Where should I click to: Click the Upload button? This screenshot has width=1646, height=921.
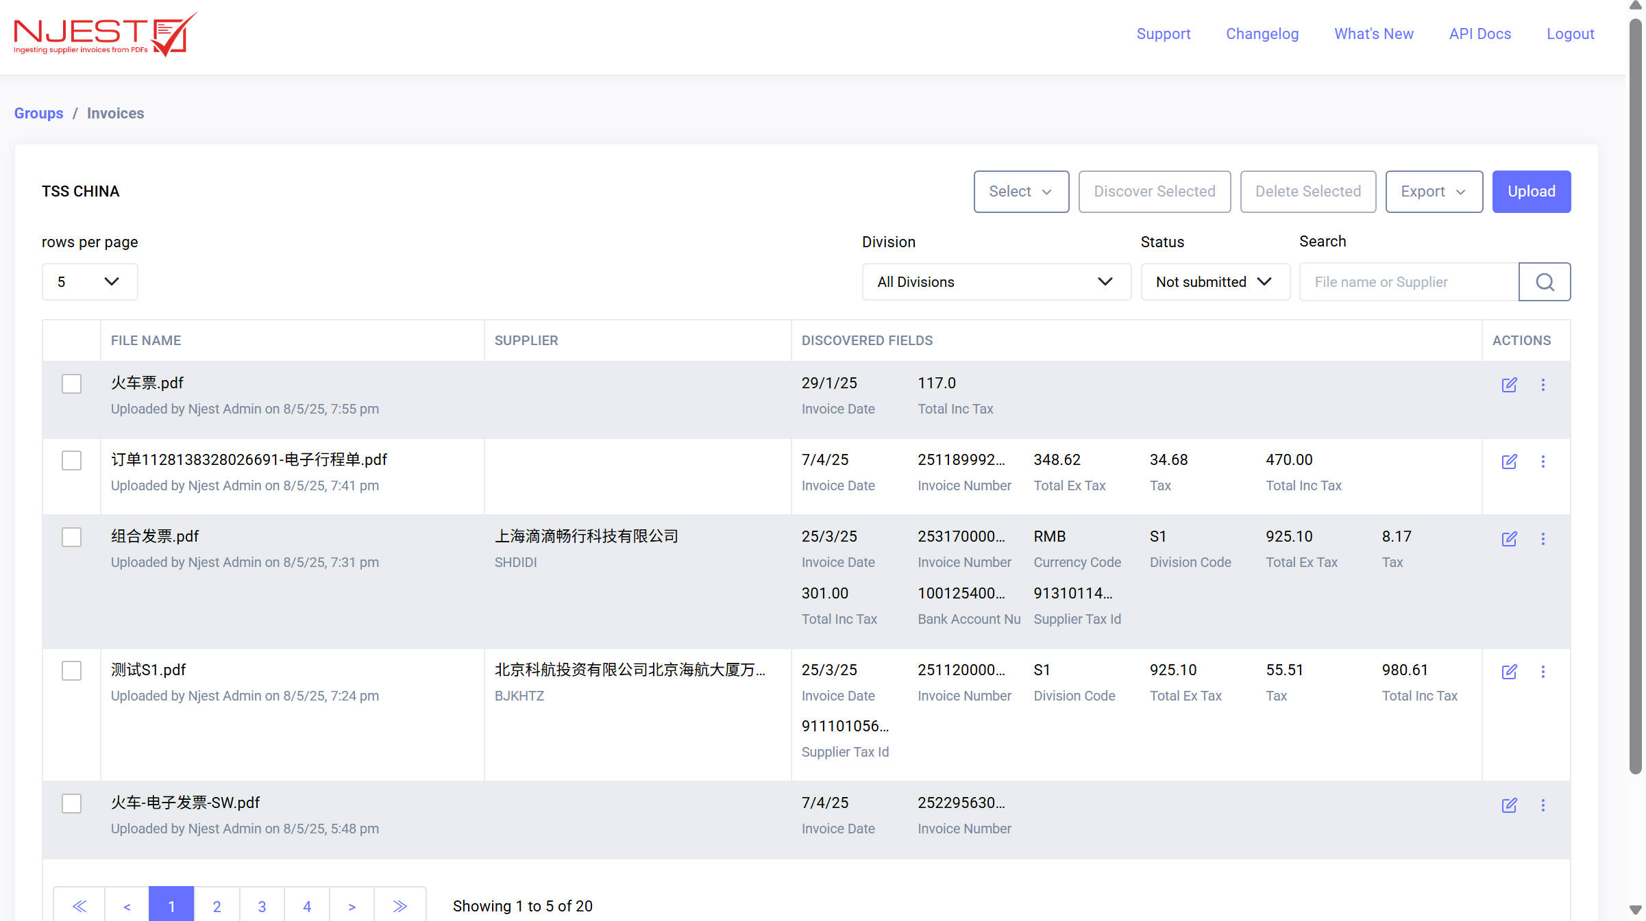tap(1531, 192)
